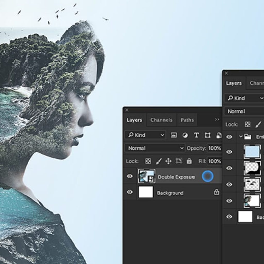The height and width of the screenshot is (264, 264).
Task: Click the "Background" layer name in left panel
Action: tap(170, 193)
